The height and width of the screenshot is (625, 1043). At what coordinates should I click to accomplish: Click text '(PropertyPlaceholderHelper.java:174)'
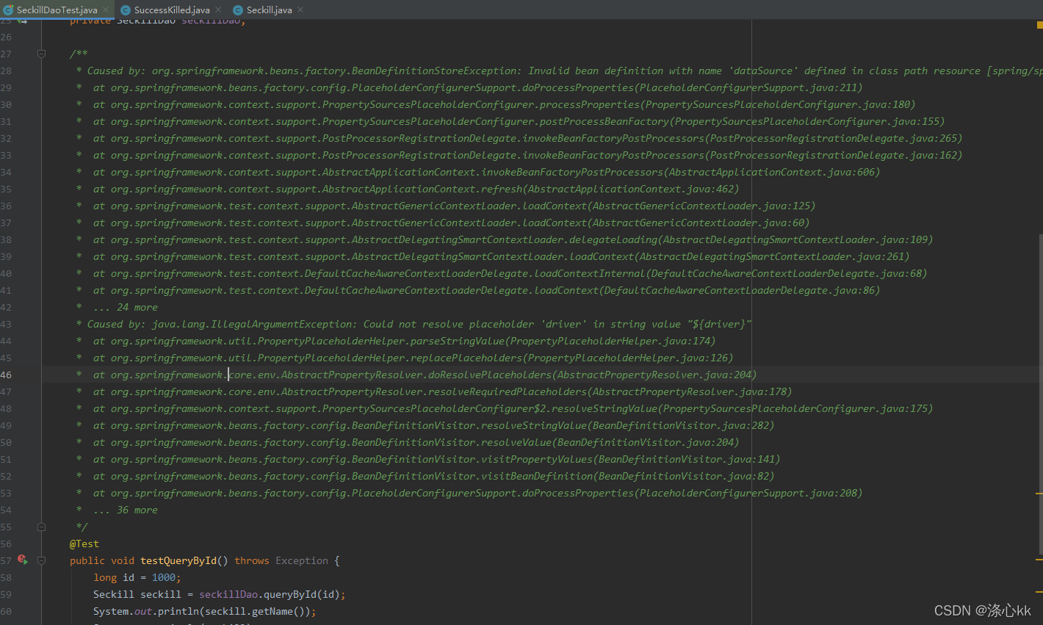coord(610,341)
